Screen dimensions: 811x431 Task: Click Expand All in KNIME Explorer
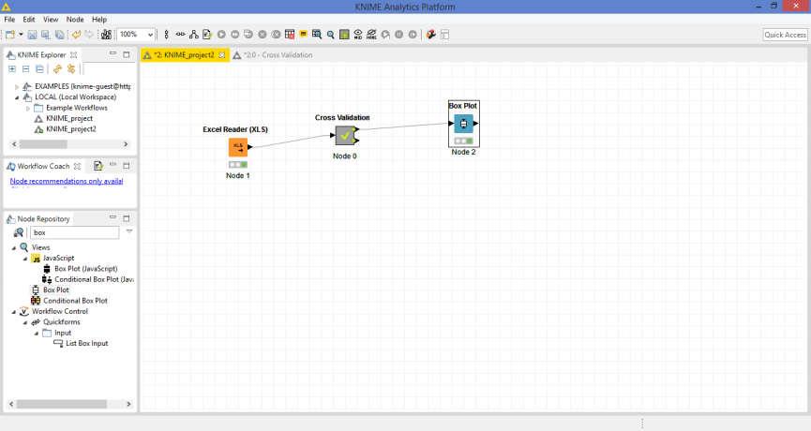point(12,68)
